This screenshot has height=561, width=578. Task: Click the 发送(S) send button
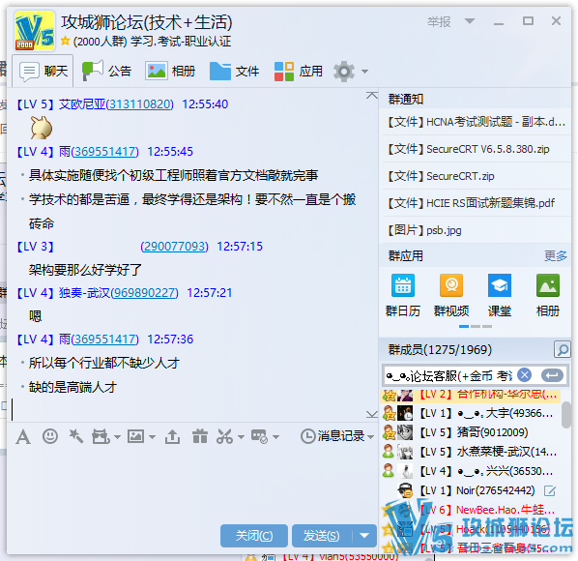point(322,535)
